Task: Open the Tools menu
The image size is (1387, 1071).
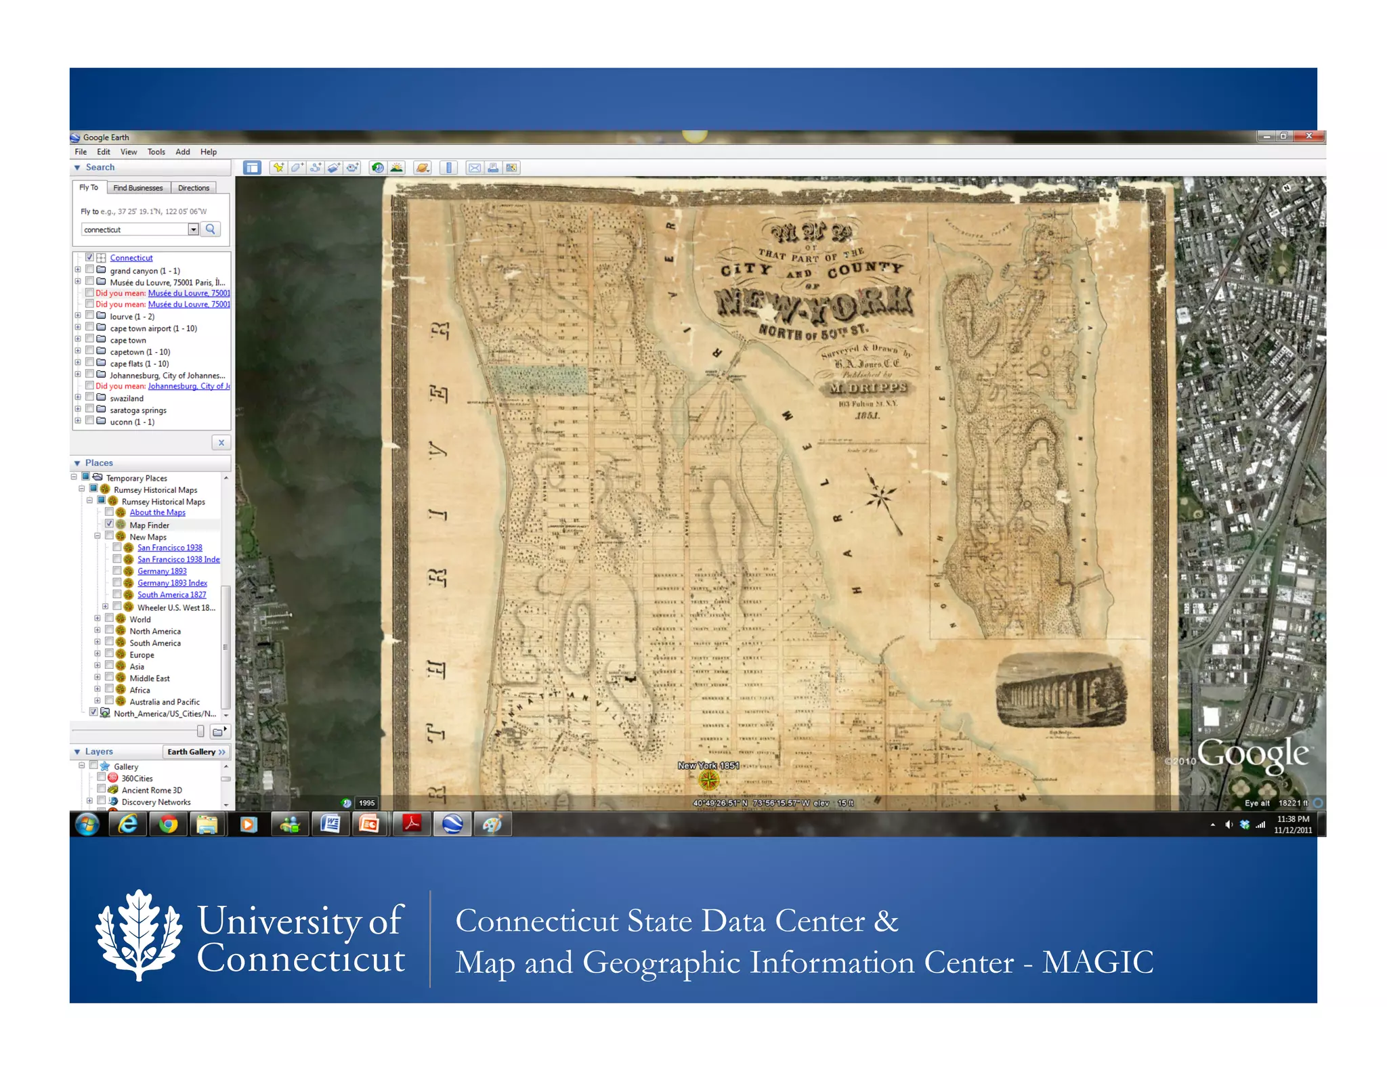Action: click(156, 152)
